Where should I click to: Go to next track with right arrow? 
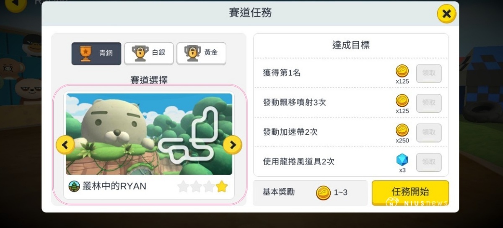tap(233, 145)
